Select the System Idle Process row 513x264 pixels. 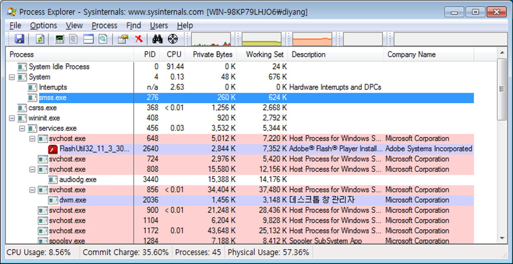coord(240,67)
